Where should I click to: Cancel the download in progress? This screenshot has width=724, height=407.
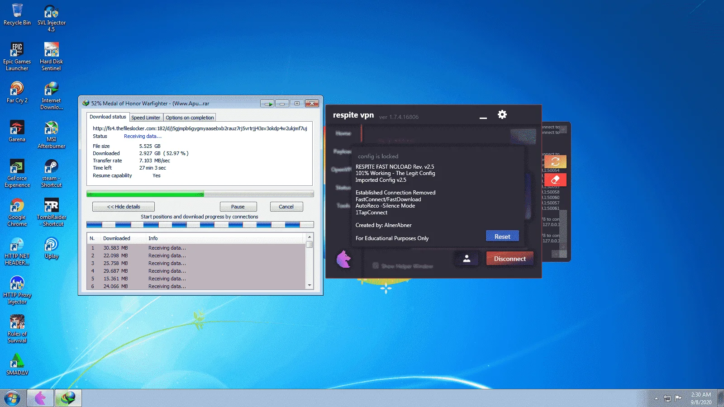tap(286, 207)
